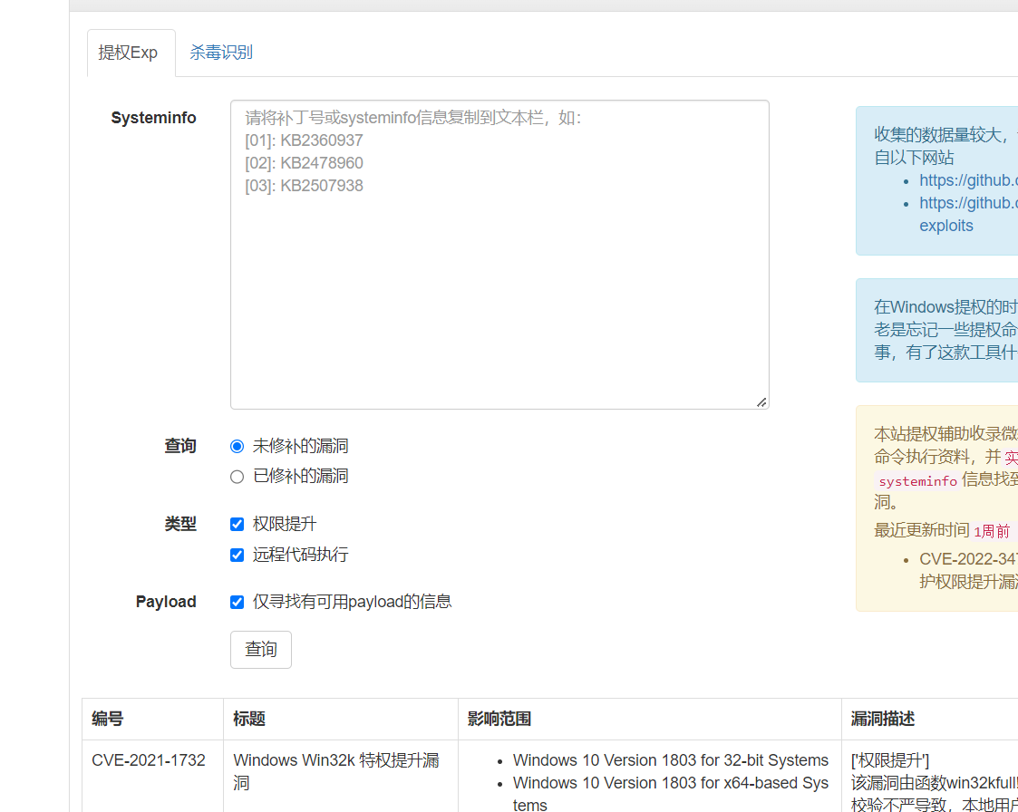Click Windows 10 Version 1803 for 32-bit Systems

[x=671, y=760]
